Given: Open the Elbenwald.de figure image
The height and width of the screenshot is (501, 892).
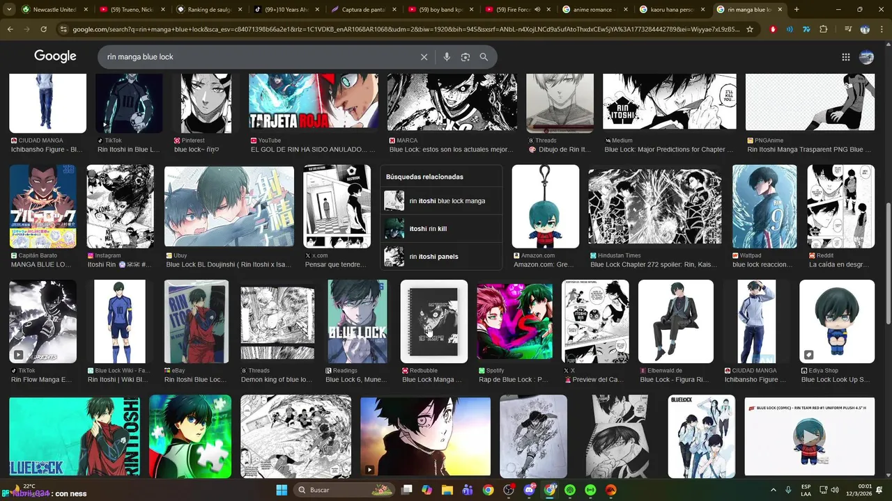Looking at the screenshot, I should click(676, 321).
